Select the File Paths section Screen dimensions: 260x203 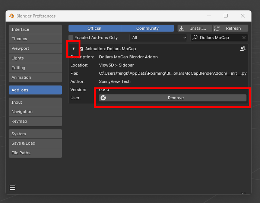[x=35, y=153]
